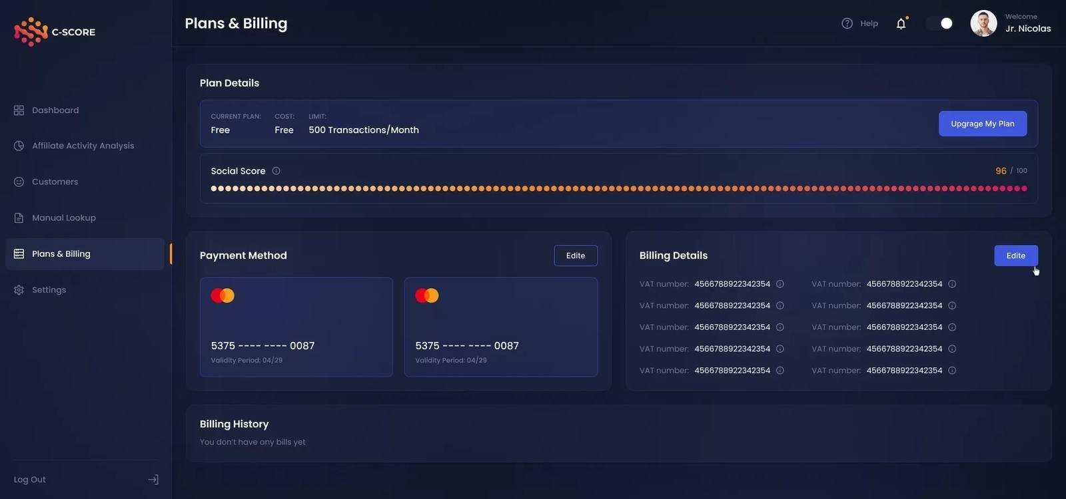Click the Manual Lookup document icon
1066x499 pixels.
[19, 218]
